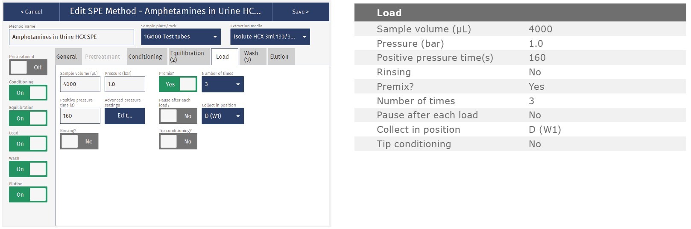Toggle Tip conditioning on
The image size is (691, 229).
178,142
